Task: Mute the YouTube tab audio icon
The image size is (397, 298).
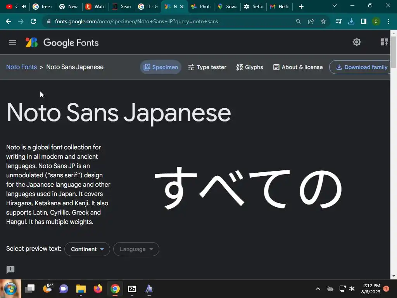Action: coord(24,6)
